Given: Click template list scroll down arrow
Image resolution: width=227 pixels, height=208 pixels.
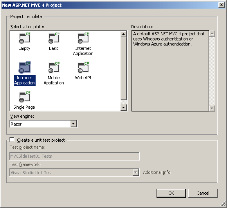Looking at the screenshot, I should point(124,108).
